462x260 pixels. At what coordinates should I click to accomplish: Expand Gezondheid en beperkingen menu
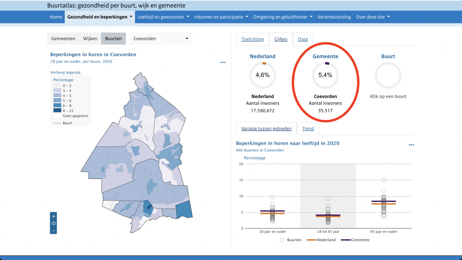[100, 17]
